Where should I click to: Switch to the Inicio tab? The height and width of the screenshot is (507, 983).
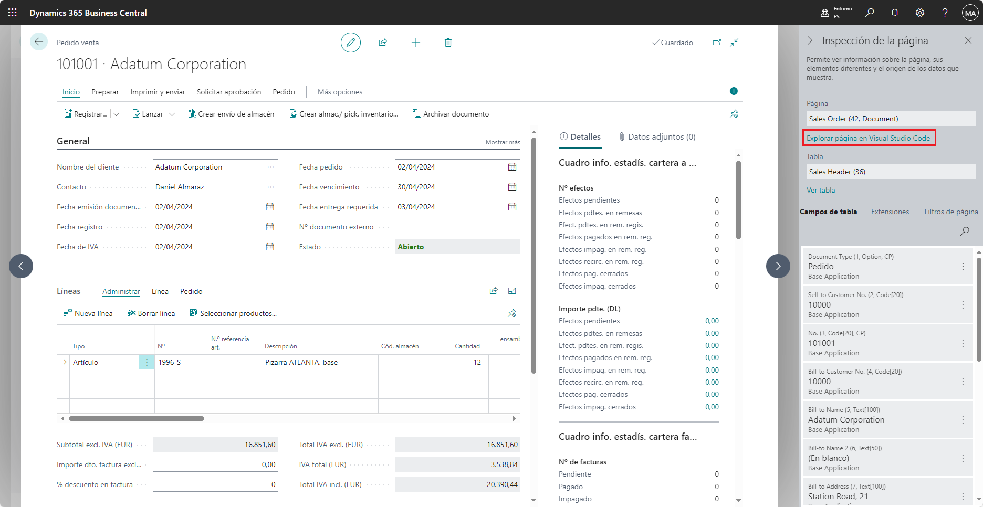click(71, 92)
